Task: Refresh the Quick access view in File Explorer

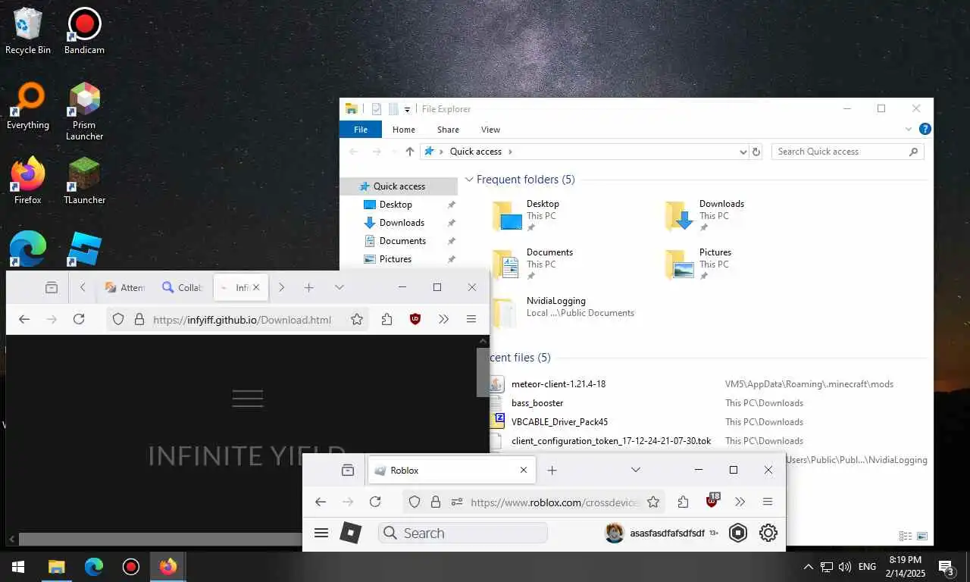Action: coord(756,152)
